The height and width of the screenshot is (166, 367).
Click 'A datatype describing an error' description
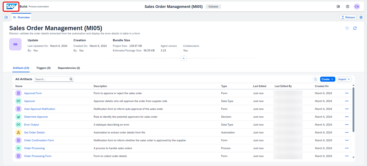tap(112, 125)
